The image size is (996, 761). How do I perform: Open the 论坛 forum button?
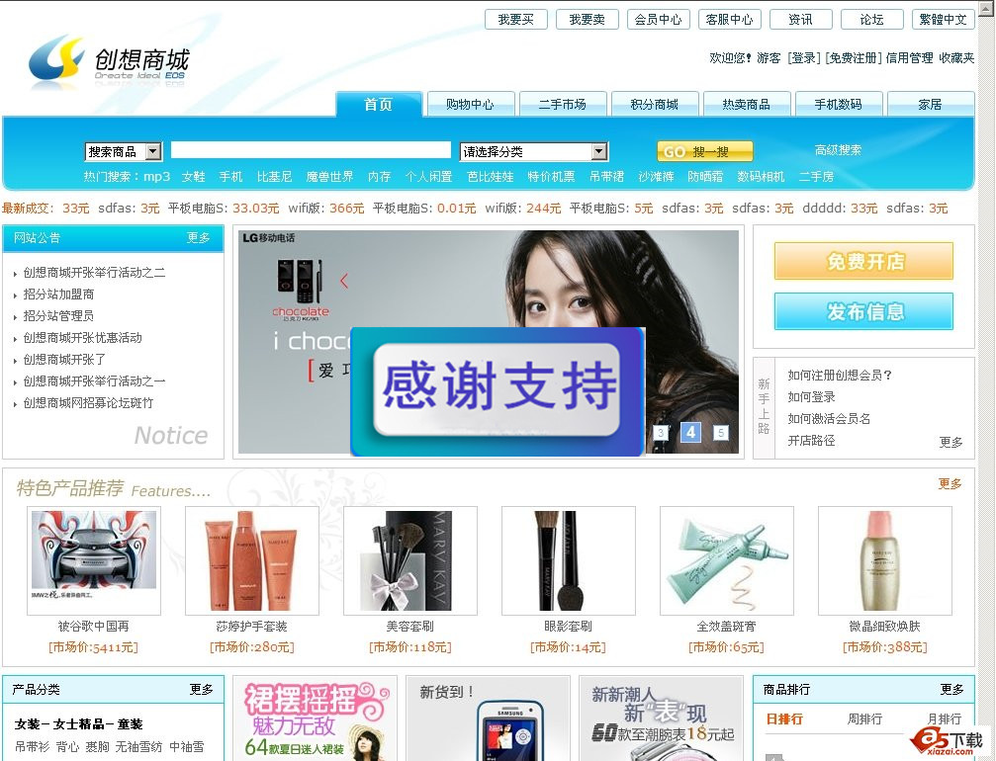pyautogui.click(x=871, y=20)
